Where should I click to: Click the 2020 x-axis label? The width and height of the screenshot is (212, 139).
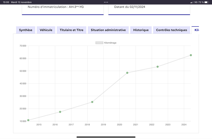point(120,124)
